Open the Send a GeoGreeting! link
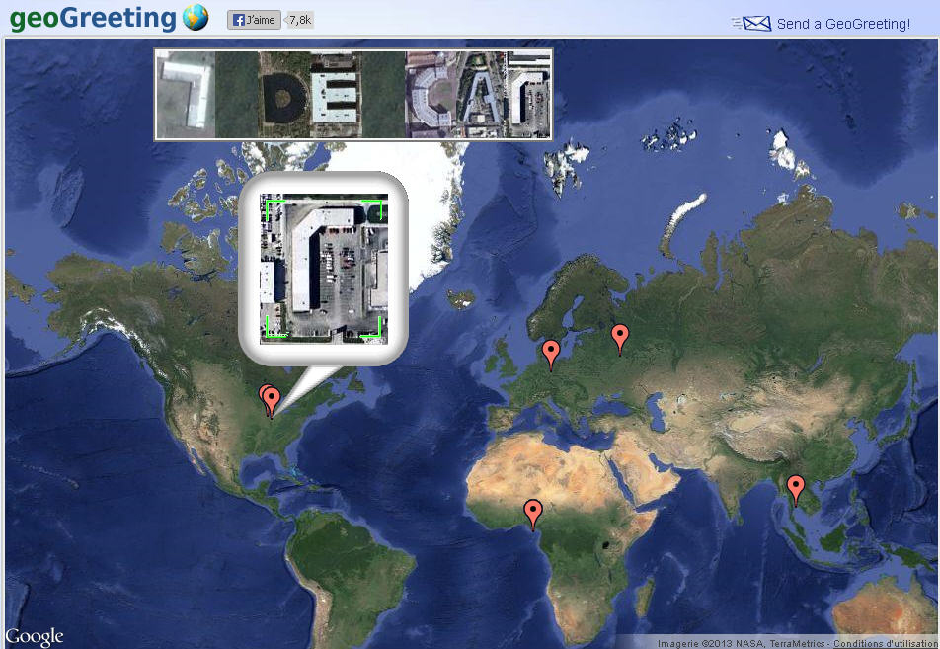The image size is (940, 649). tap(843, 24)
